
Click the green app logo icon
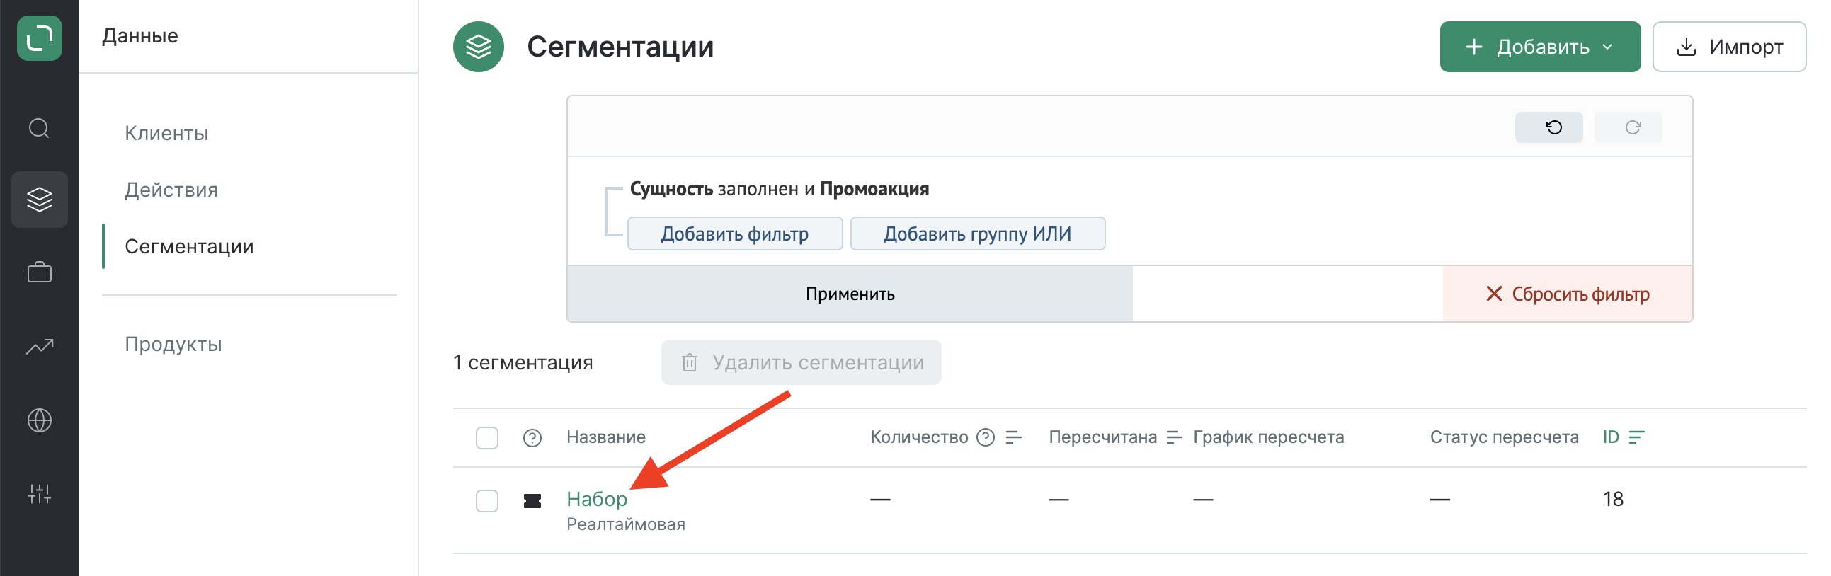pyautogui.click(x=39, y=38)
